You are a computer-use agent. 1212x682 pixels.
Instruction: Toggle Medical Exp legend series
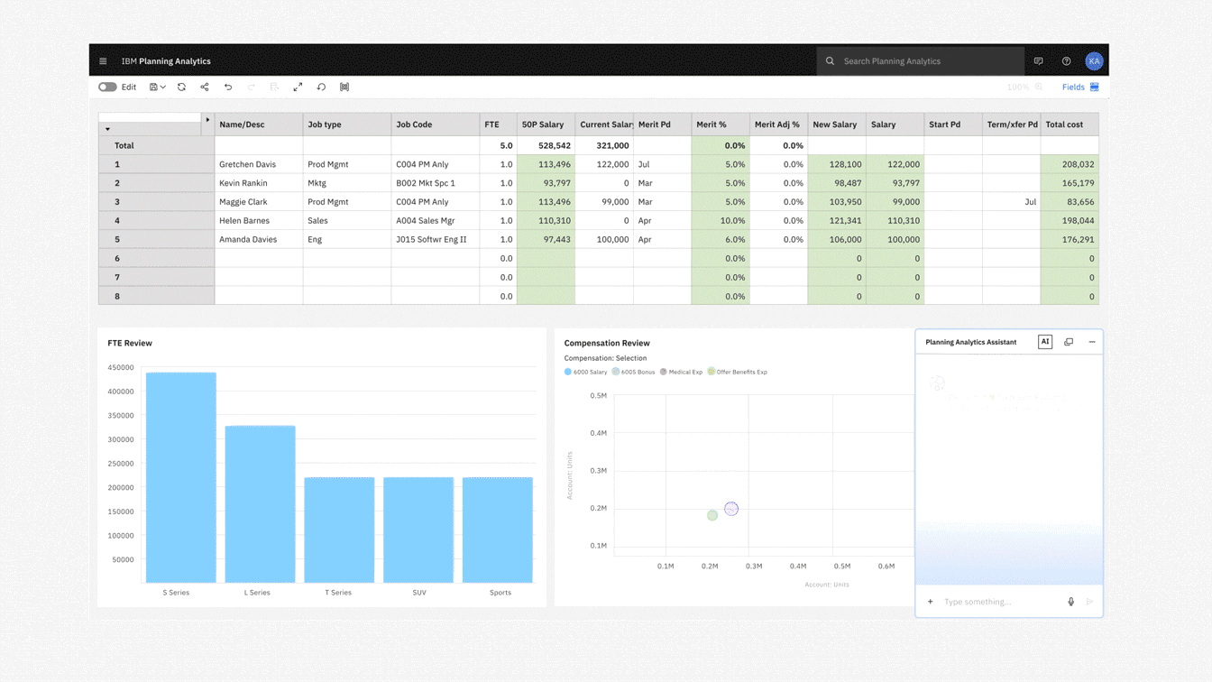point(681,372)
